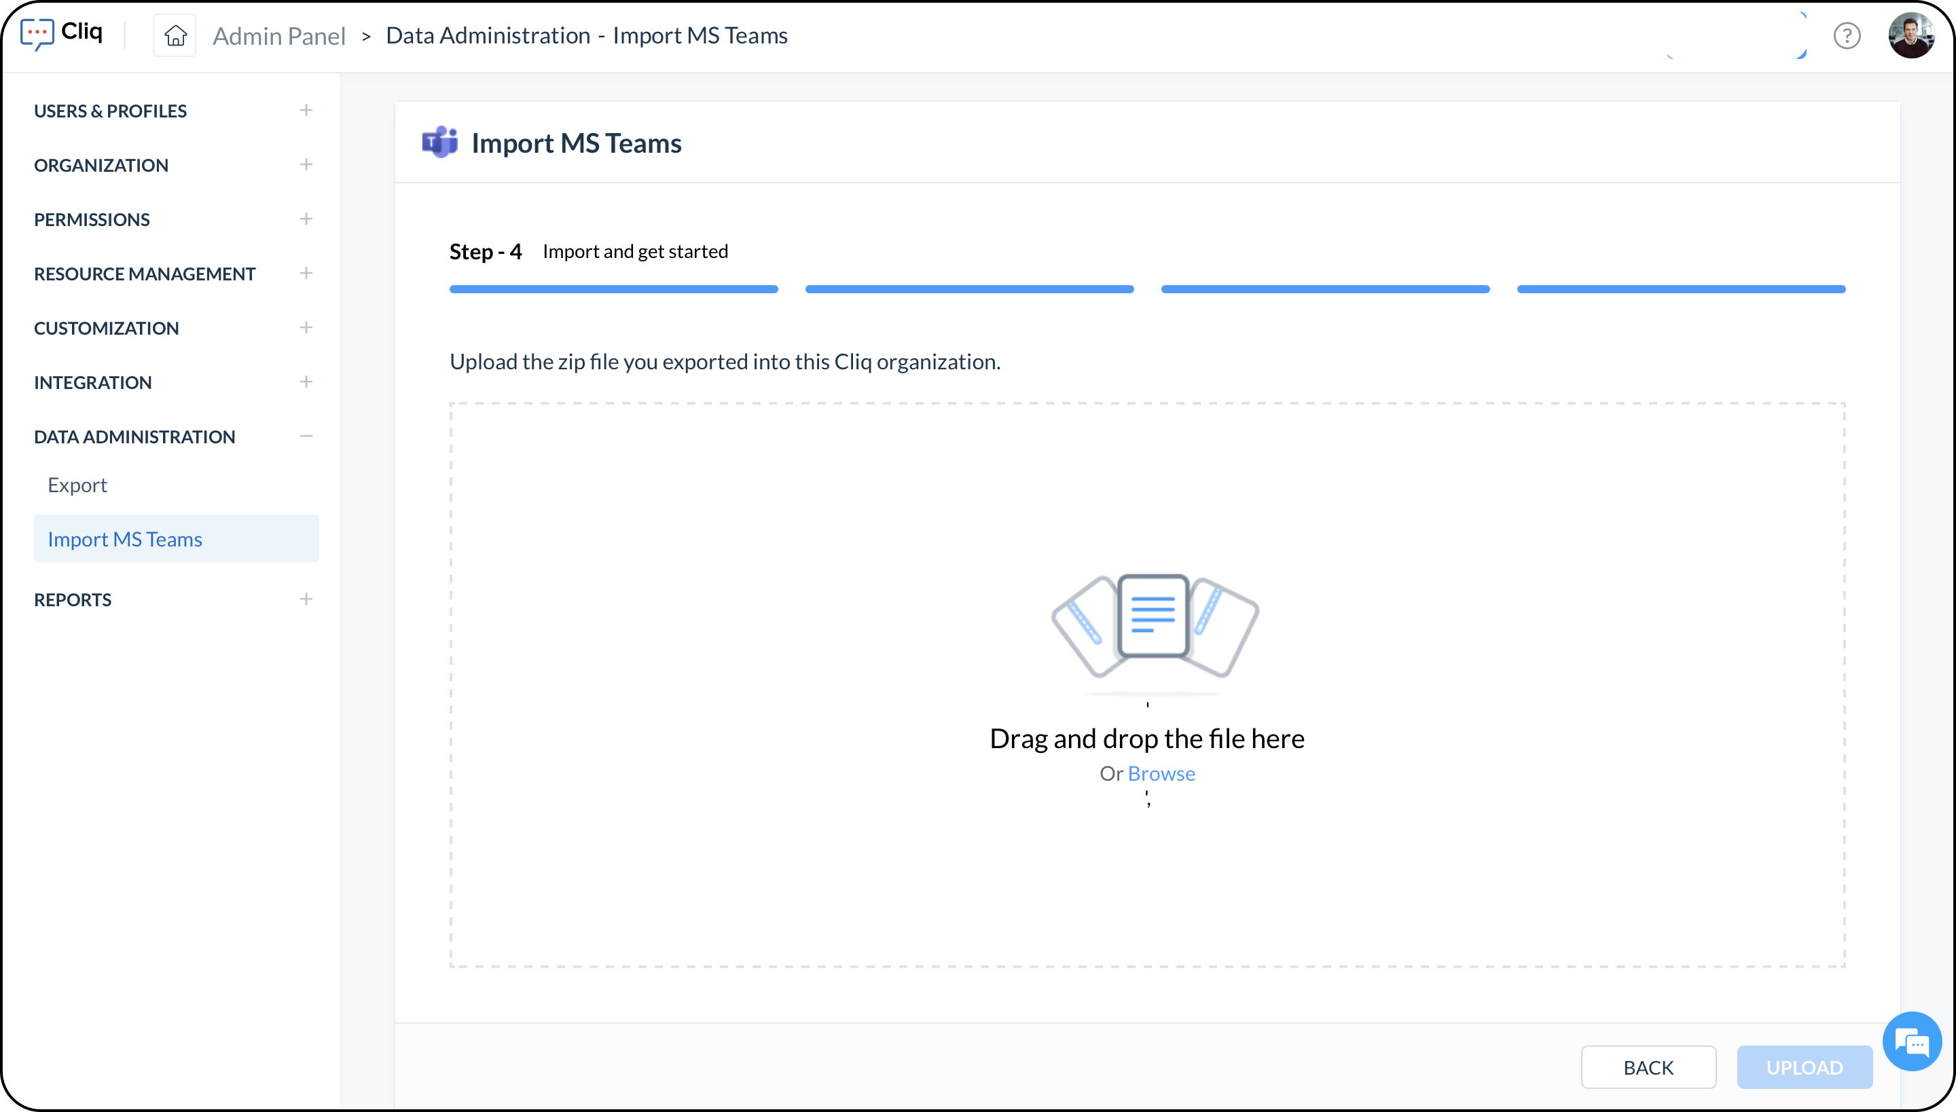Viewport: 1956px width, 1112px height.
Task: Expand Resource Management plus icon
Action: click(306, 273)
